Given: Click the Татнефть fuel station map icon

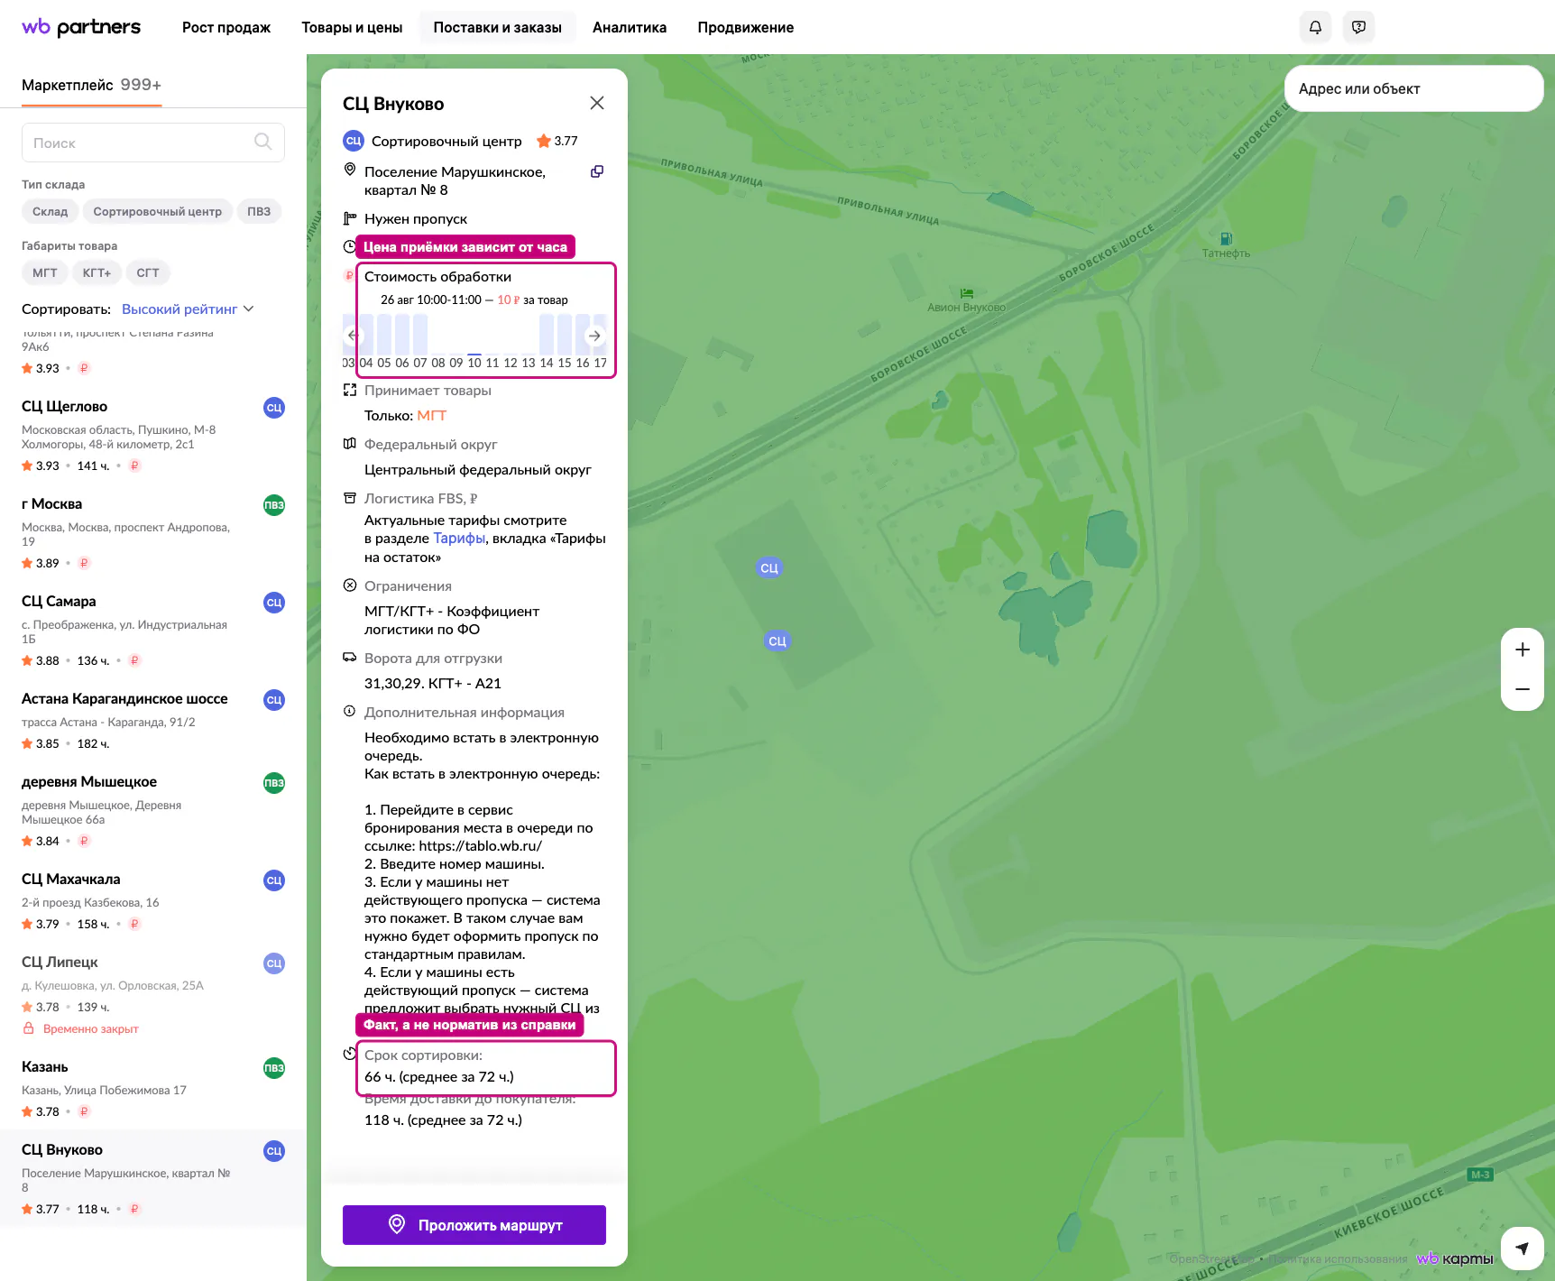Looking at the screenshot, I should [1226, 239].
